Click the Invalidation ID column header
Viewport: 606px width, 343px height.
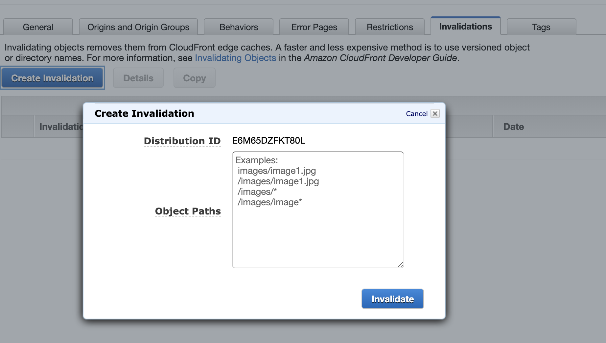[61, 127]
